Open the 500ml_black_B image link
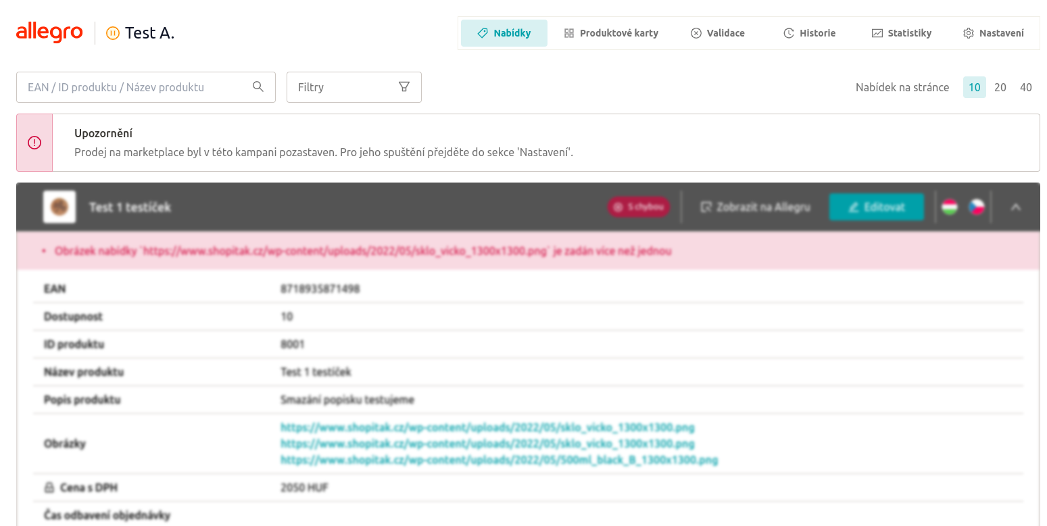Image resolution: width=1047 pixels, height=526 pixels. point(499,460)
